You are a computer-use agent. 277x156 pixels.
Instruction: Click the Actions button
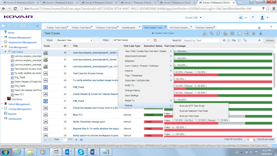pyautogui.click(x=269, y=40)
